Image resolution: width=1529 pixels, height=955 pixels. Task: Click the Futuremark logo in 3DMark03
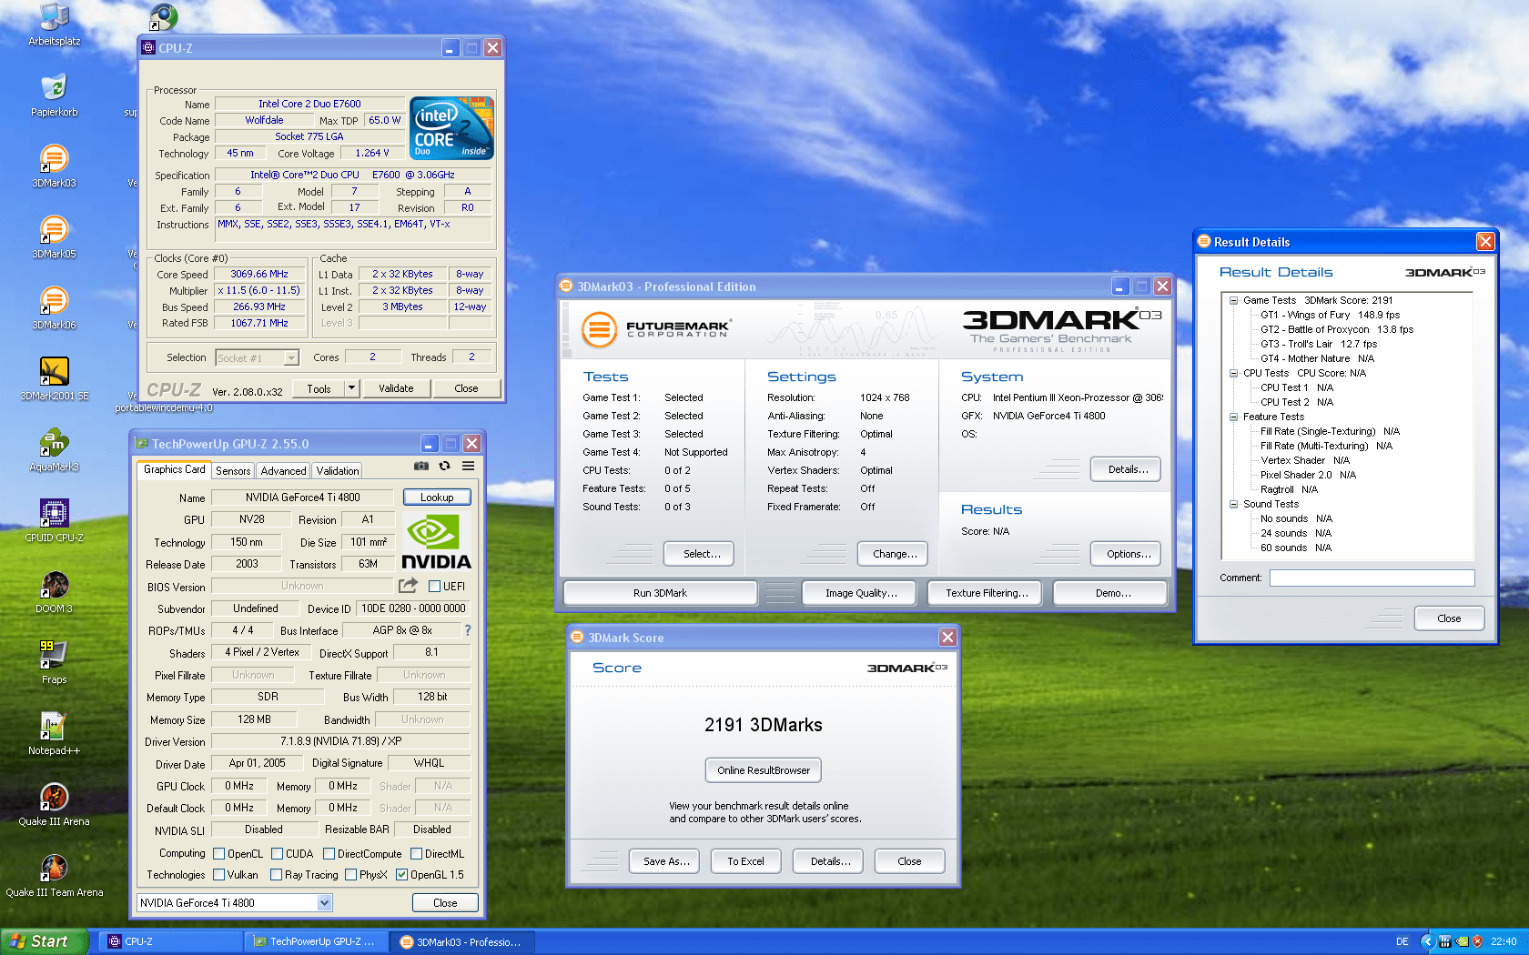[x=655, y=328]
